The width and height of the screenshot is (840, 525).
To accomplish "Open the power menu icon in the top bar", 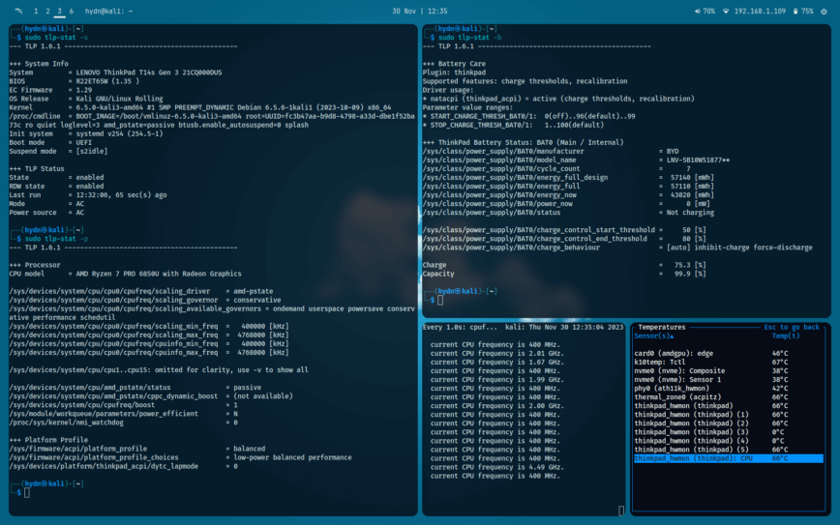I will tap(824, 12).
